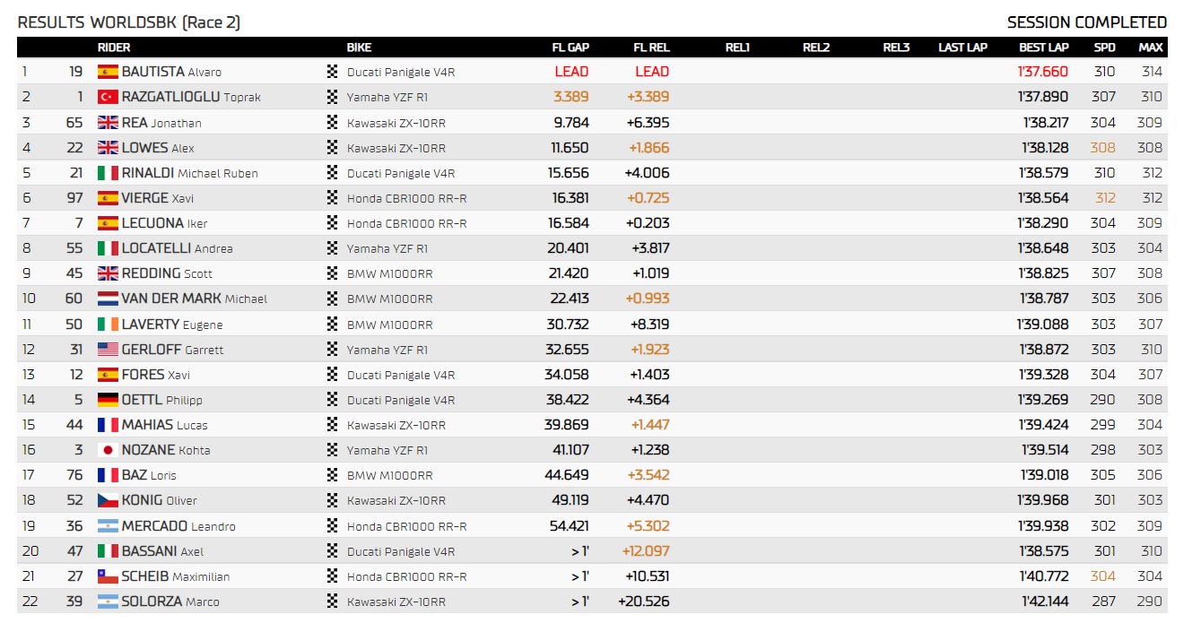Viewport: 1192px width, 632px height.
Task: Click the SESSION COMPLETED status text
Action: [x=1087, y=22]
